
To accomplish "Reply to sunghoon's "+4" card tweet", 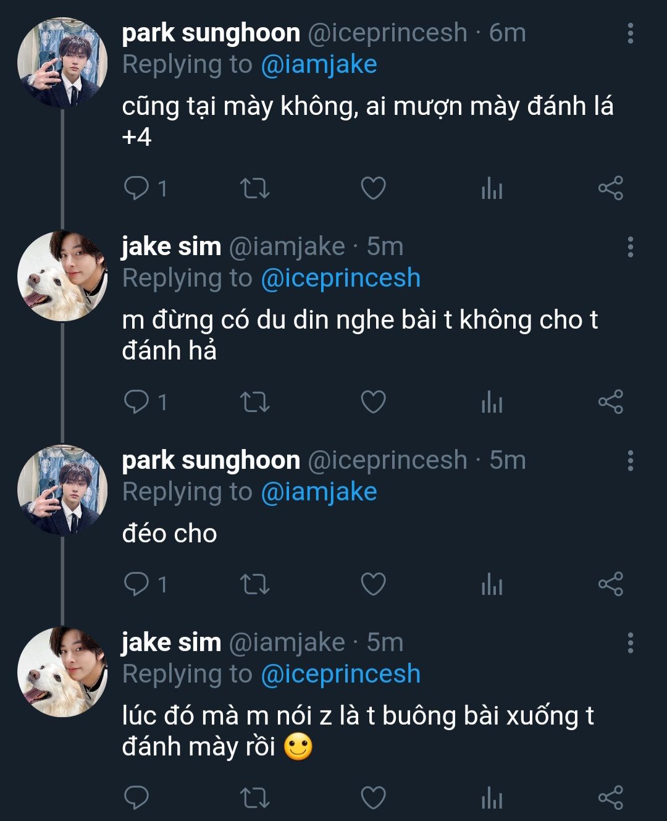I will click(x=136, y=188).
